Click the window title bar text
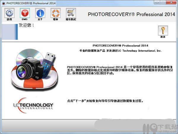This screenshot has width=178, height=134. pyautogui.click(x=31, y=3)
